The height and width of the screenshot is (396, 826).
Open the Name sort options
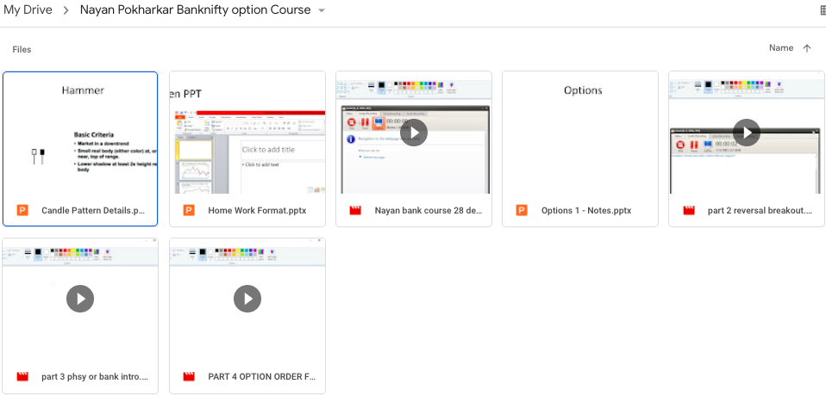pos(780,48)
